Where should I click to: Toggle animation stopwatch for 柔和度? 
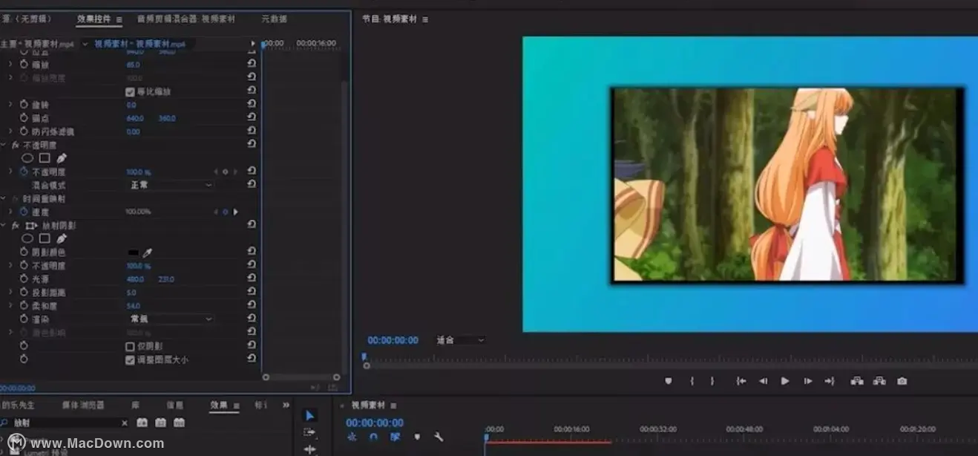[23, 305]
